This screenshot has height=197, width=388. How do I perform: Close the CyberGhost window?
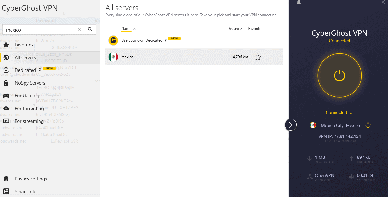point(383,2)
